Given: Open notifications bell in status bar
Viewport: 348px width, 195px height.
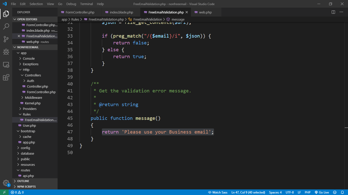Looking at the screenshot, I should coord(342,192).
